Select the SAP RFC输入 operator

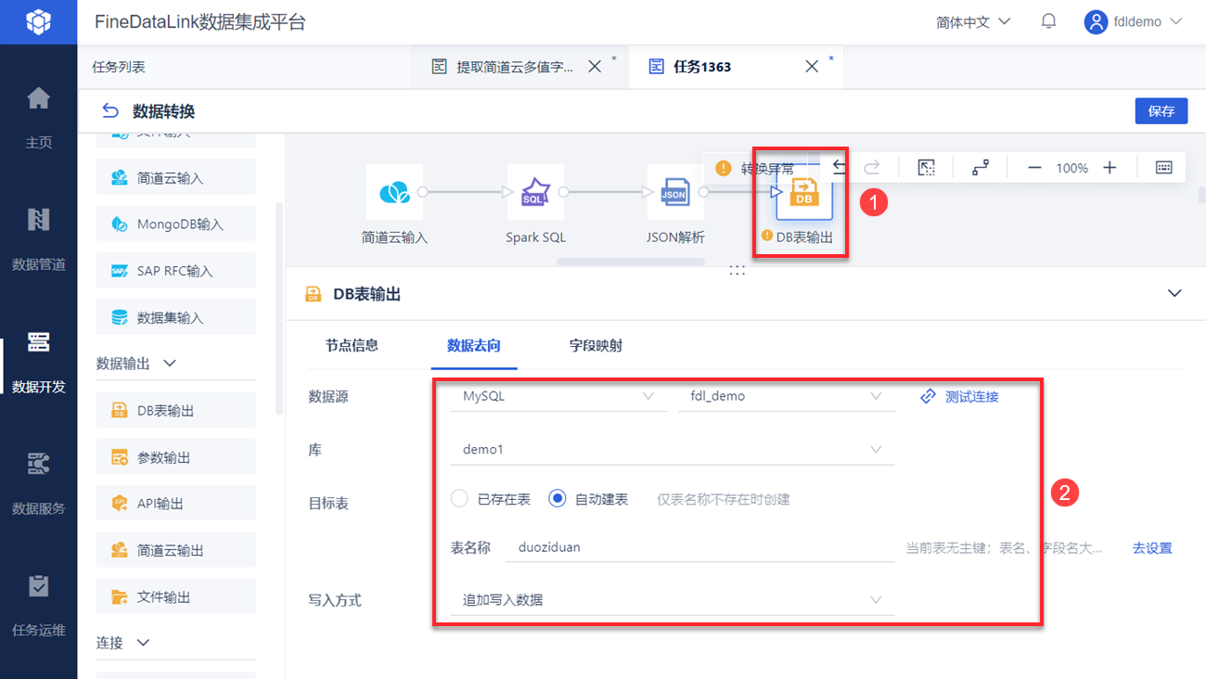pyautogui.click(x=175, y=271)
